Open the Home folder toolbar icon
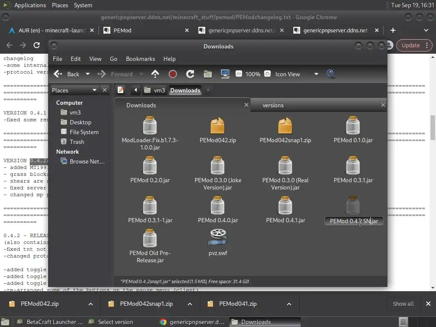 [x=208, y=74]
